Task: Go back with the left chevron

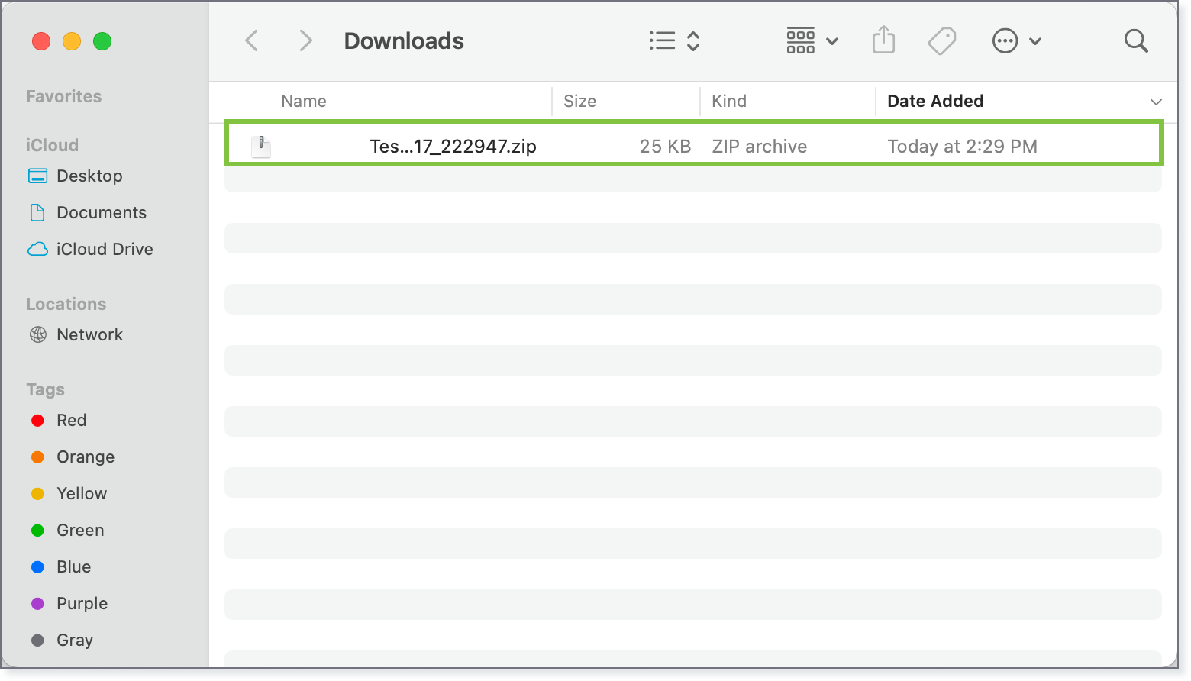Action: (x=252, y=40)
